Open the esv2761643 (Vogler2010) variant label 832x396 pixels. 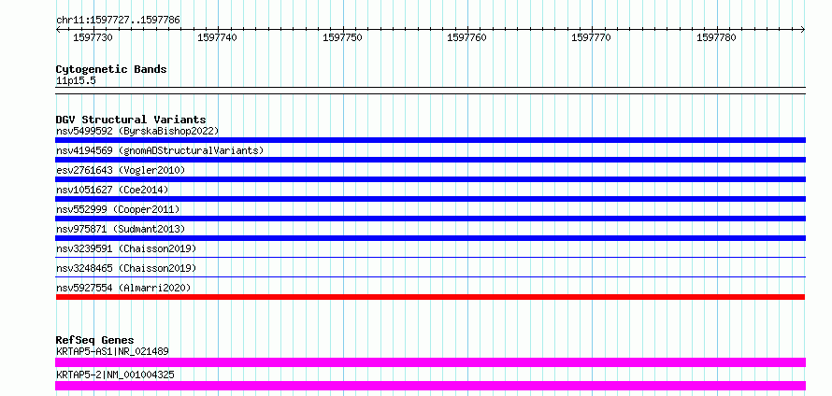pyautogui.click(x=121, y=170)
